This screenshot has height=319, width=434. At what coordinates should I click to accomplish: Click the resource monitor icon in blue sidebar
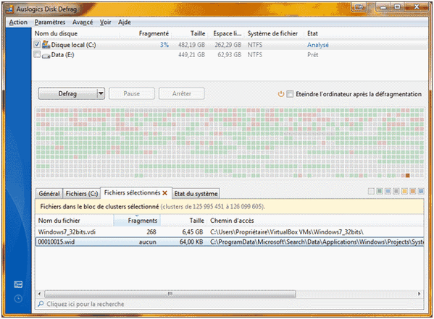tap(18, 284)
